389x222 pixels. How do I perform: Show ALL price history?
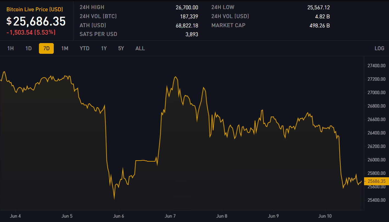coord(140,49)
